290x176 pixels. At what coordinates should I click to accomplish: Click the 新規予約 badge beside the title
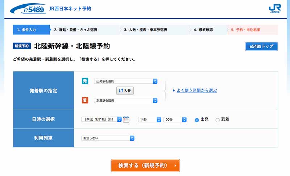[x=22, y=46]
